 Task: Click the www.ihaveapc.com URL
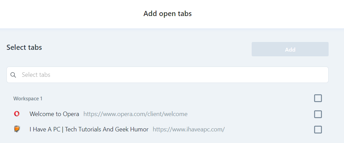(x=189, y=129)
